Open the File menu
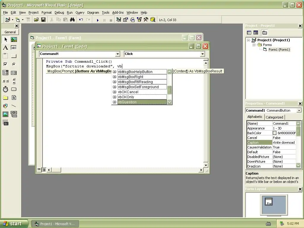Screen dimensions: 304x228 pos(5,12)
